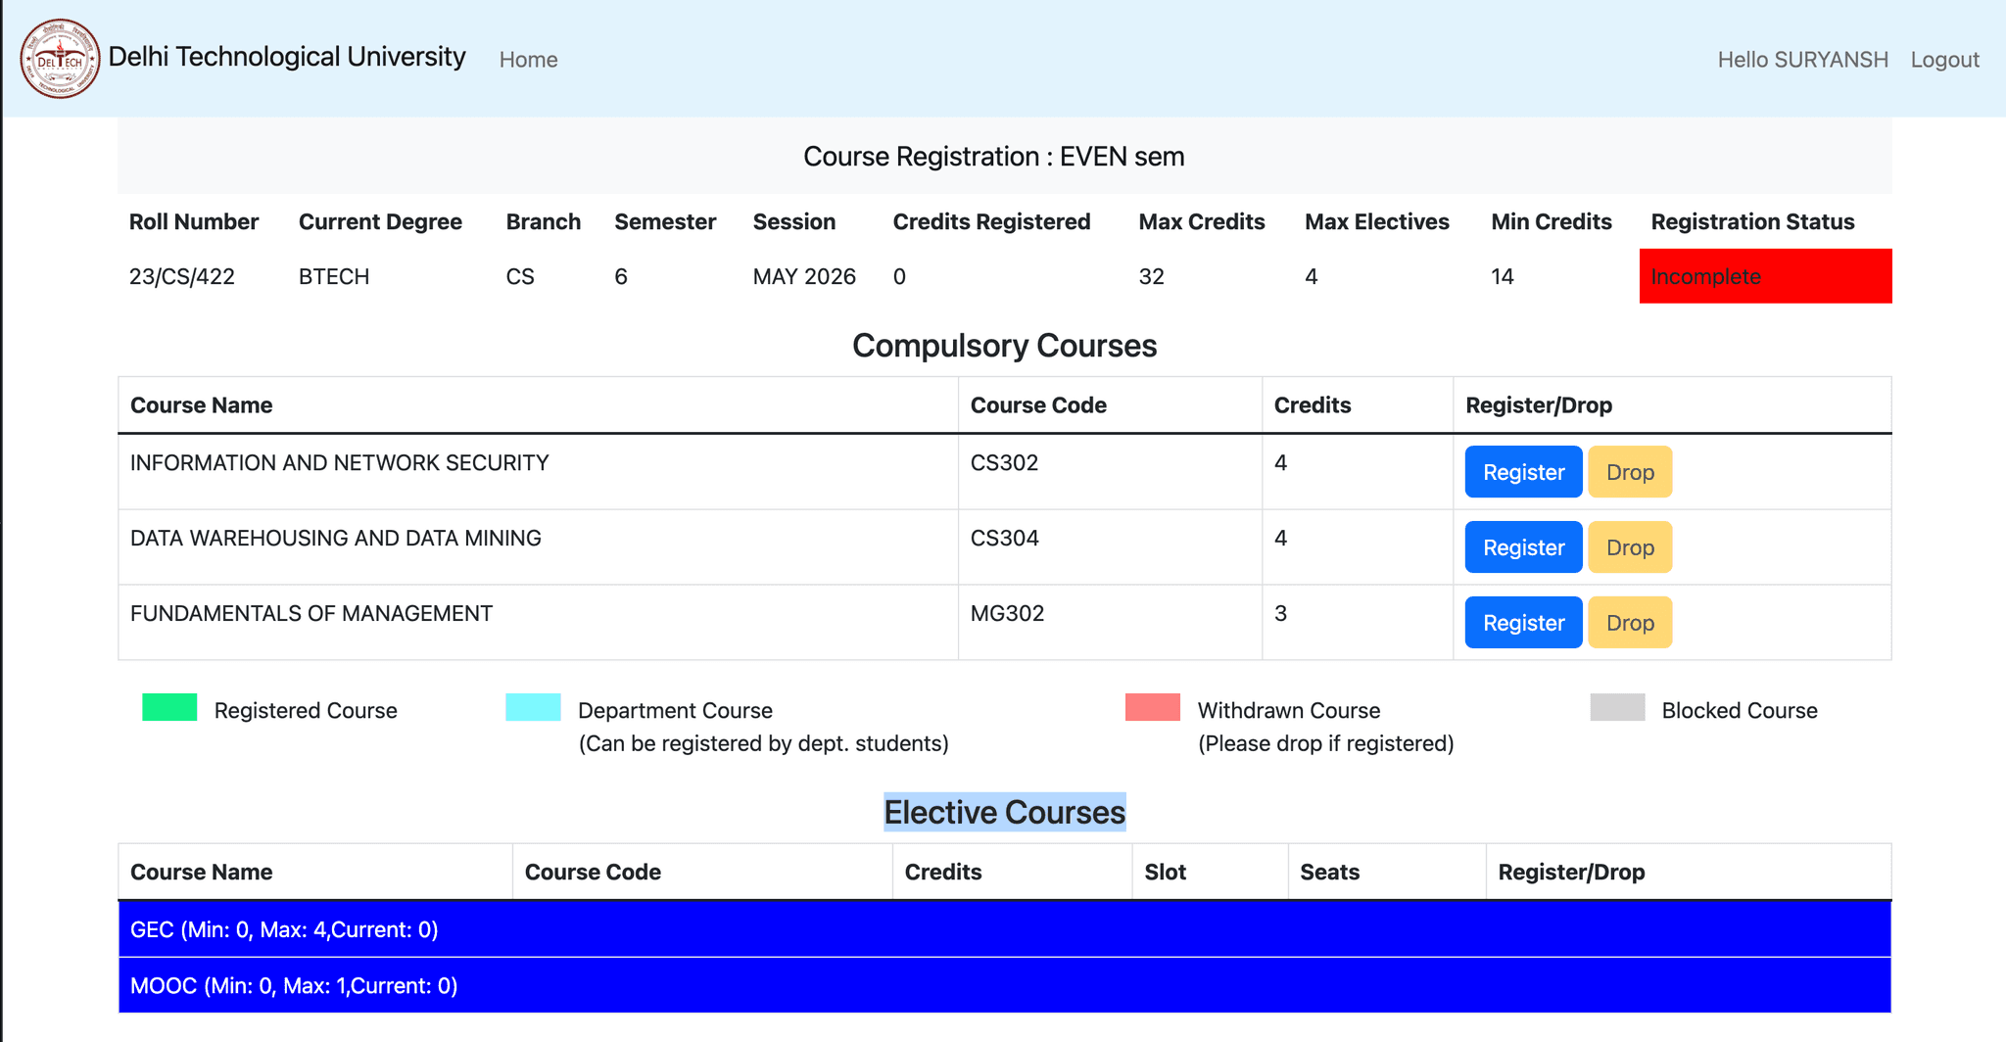Image resolution: width=2006 pixels, height=1042 pixels.
Task: Click the cyan Department Course swatch
Action: pos(533,707)
